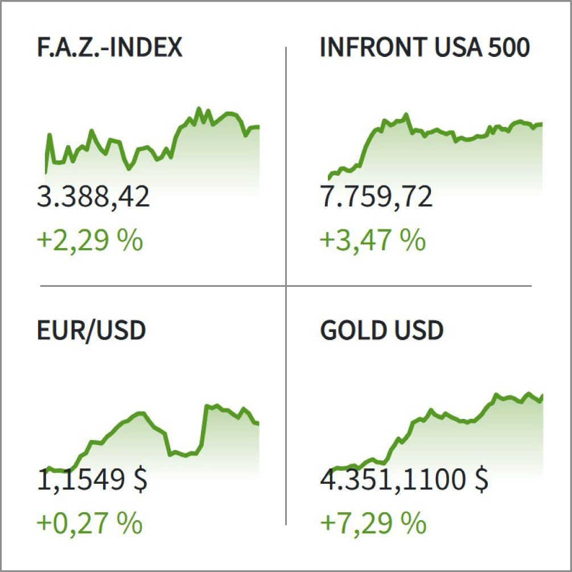This screenshot has width=572, height=572.
Task: Click the peak of the F.A.Z.-Index chart
Action: click(199, 109)
